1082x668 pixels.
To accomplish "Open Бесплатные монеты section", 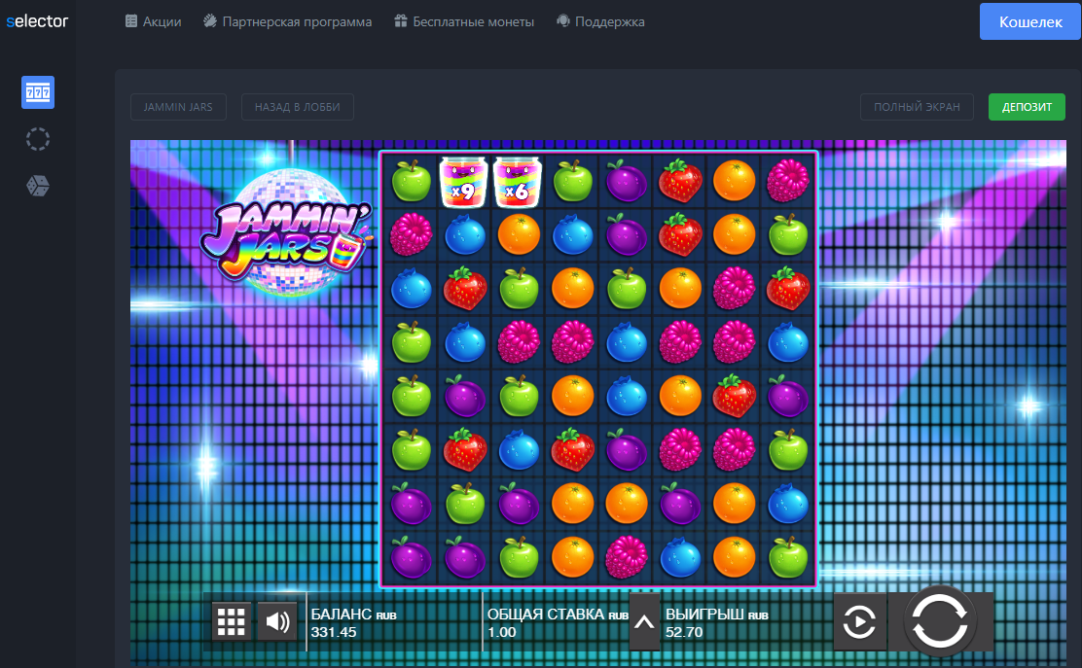I will tap(463, 21).
